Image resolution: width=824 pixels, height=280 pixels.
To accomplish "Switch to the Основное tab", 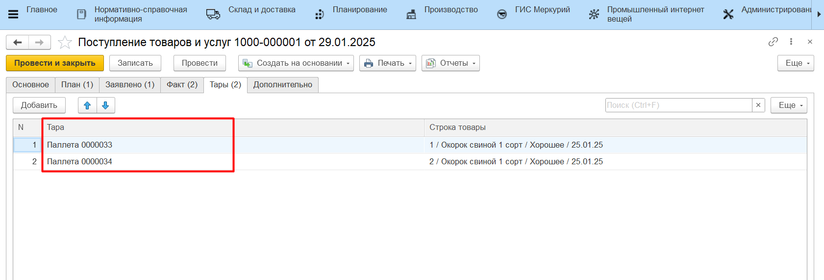I will (x=30, y=85).
